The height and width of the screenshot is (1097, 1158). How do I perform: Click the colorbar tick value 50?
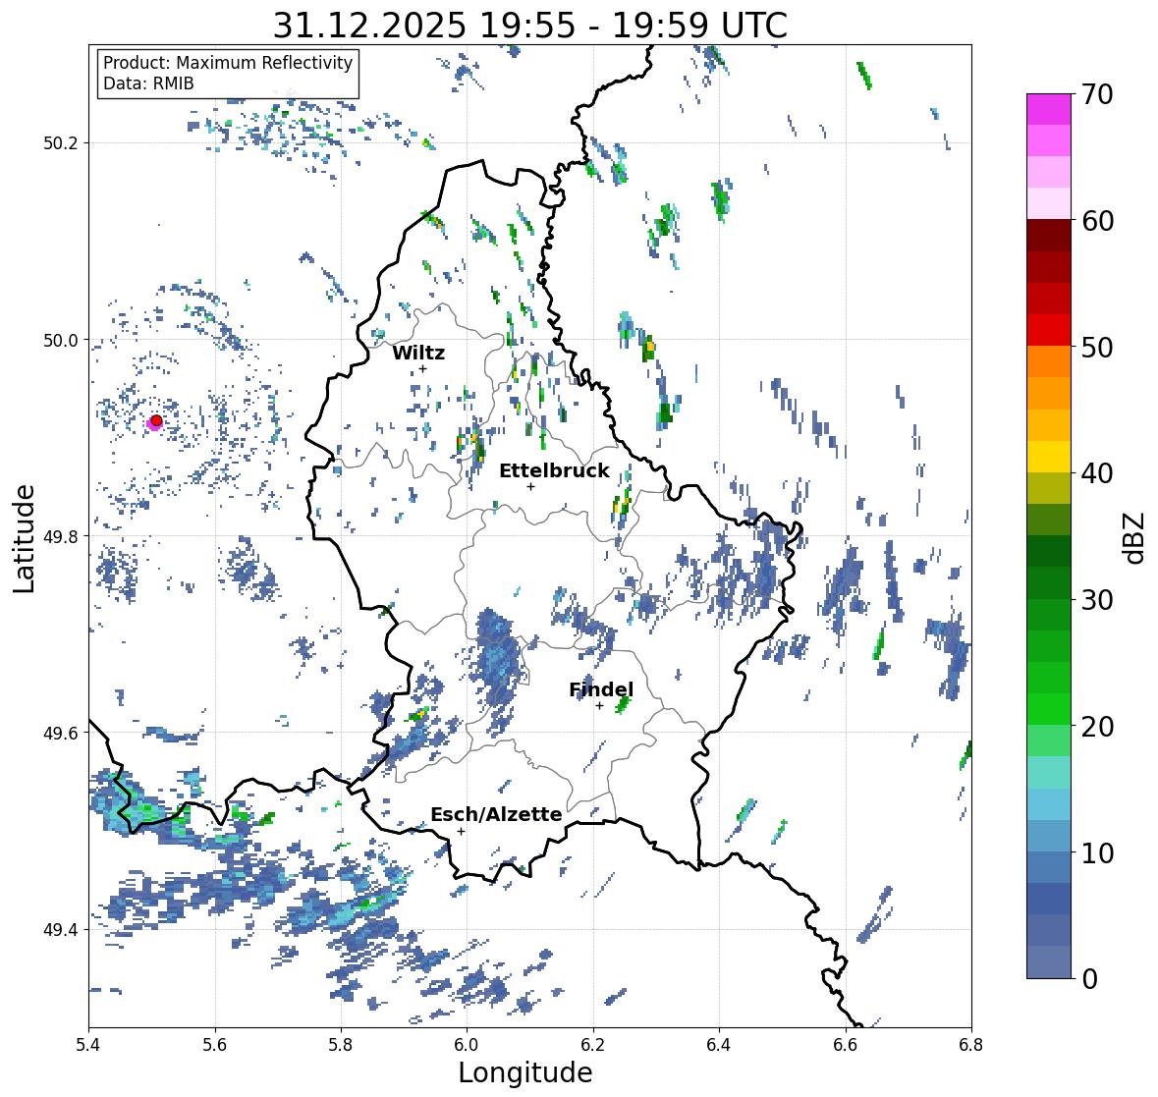point(1097,348)
